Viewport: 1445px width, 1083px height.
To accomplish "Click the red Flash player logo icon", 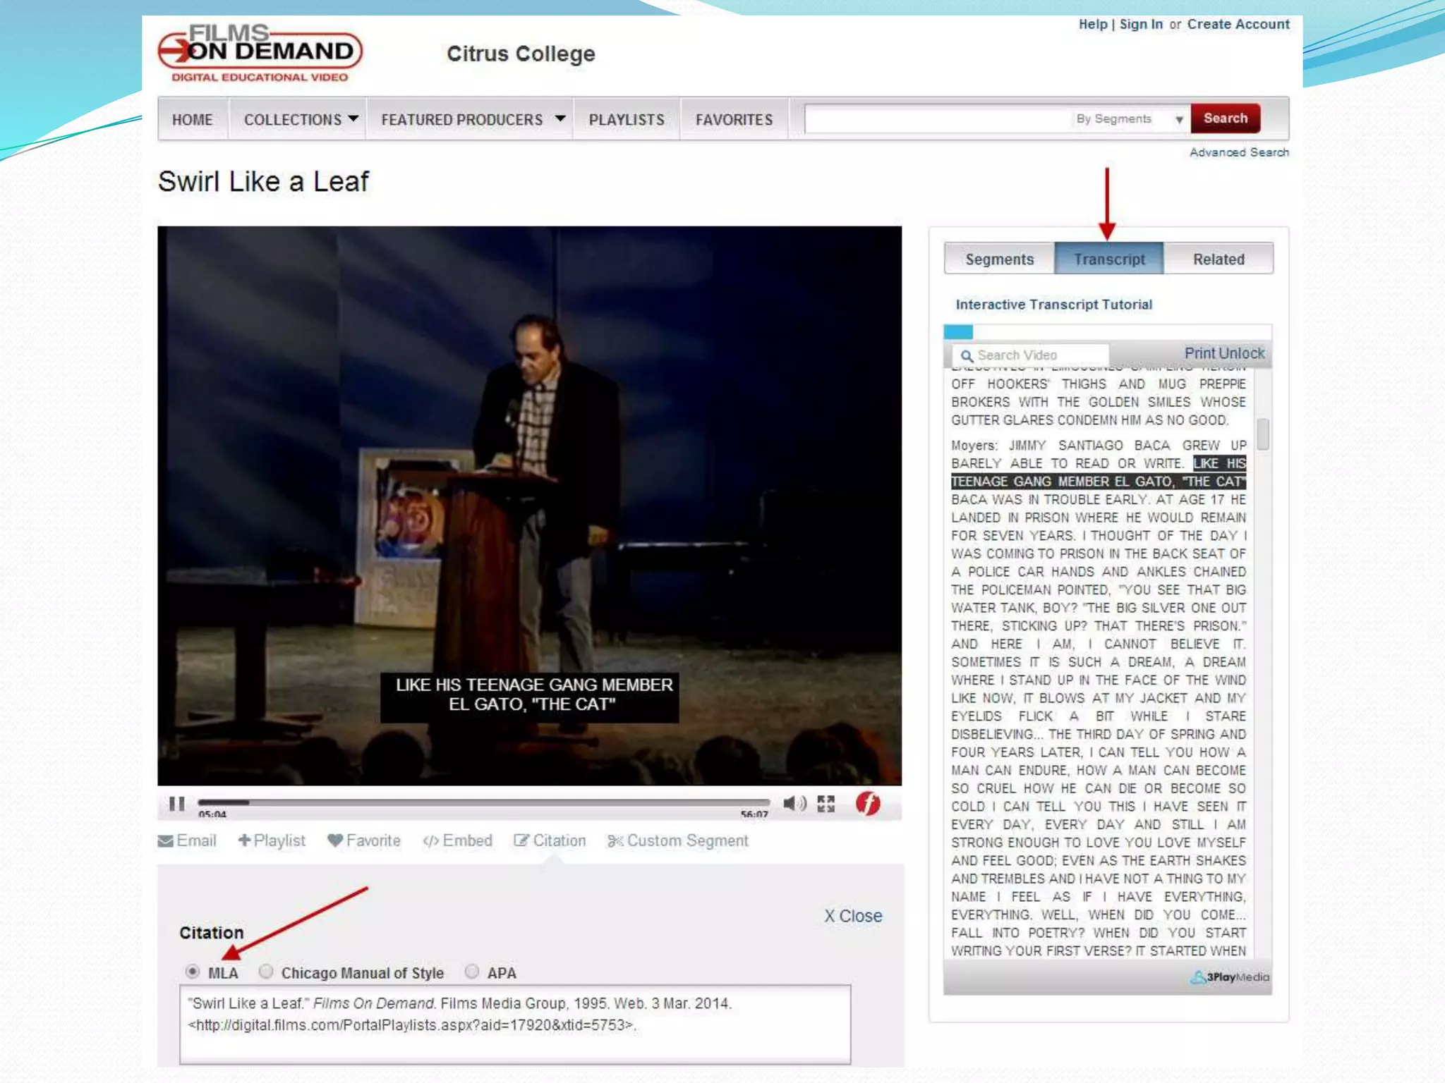I will (868, 803).
